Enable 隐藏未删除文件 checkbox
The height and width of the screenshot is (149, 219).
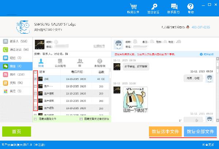click(x=35, y=119)
